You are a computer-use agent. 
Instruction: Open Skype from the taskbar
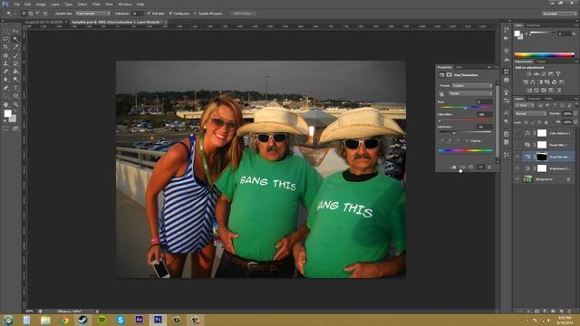pyautogui.click(x=121, y=320)
